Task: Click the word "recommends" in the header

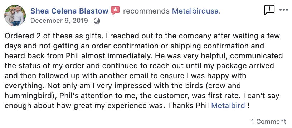Action: click(x=146, y=11)
